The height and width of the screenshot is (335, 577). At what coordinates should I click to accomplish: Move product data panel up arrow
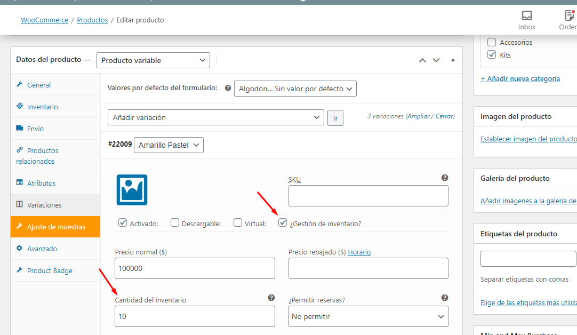(x=422, y=60)
